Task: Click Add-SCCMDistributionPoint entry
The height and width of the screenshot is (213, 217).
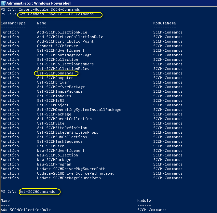Action: coord(65,42)
